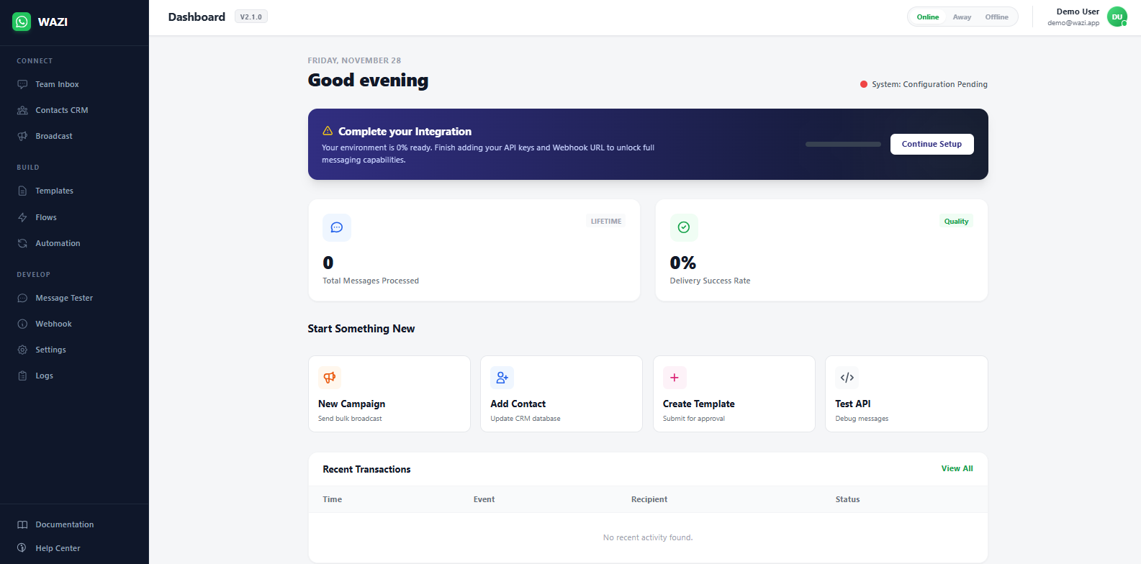This screenshot has height=564, width=1141.
Task: Click the Logs clipboard icon
Action: [22, 376]
